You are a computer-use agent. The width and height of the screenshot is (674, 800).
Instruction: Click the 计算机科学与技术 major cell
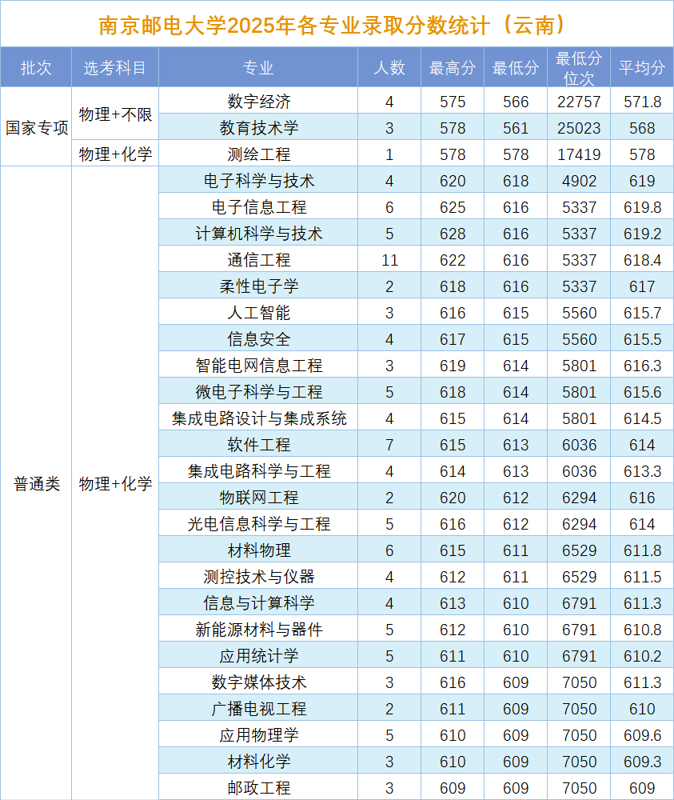coord(258,234)
